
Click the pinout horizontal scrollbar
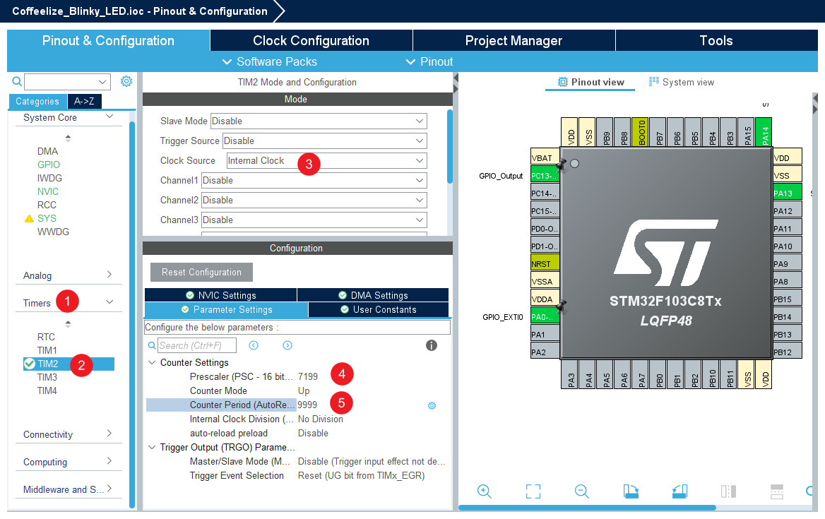point(586,507)
